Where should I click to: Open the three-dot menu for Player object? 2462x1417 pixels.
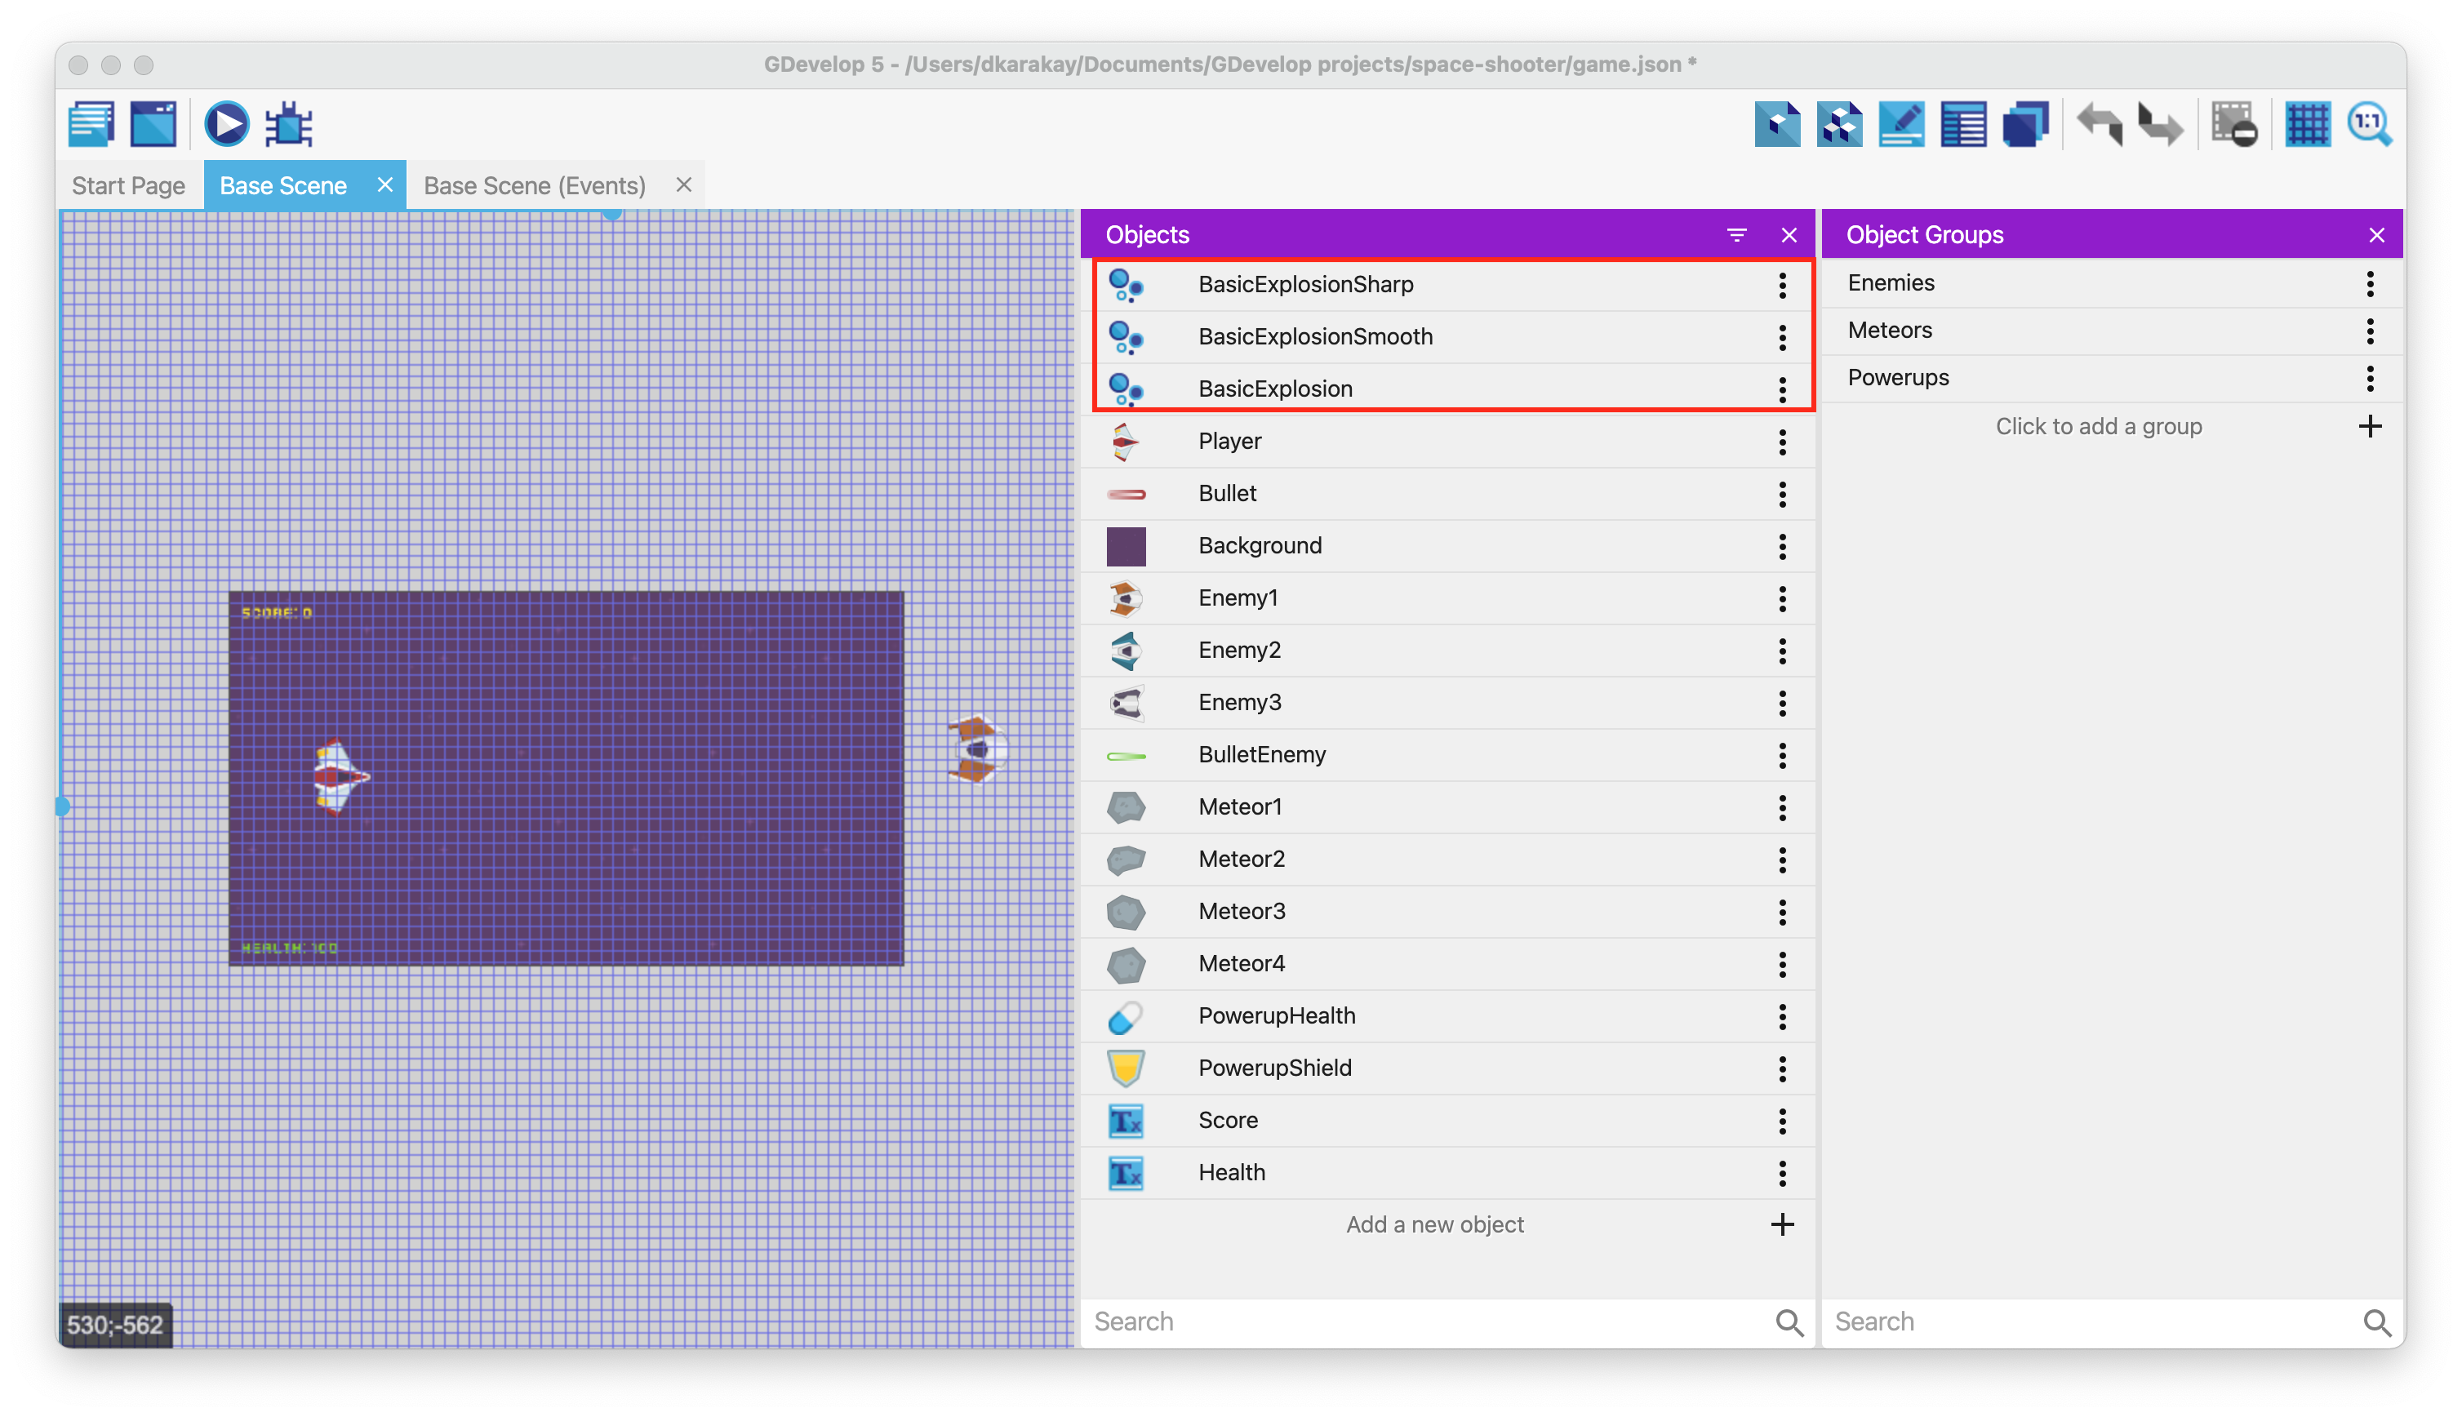[1782, 442]
